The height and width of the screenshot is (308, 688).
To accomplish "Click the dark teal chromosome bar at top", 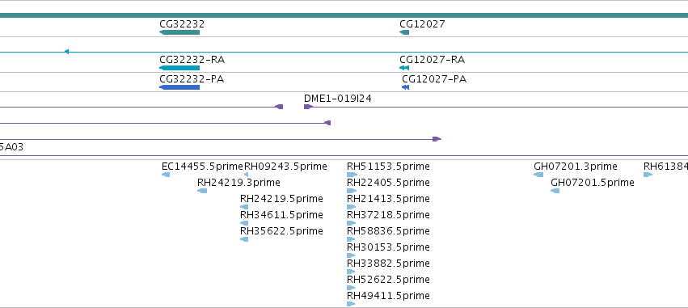I will click(x=344, y=15).
